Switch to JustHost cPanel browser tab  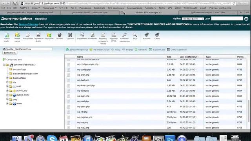coord(90,13)
